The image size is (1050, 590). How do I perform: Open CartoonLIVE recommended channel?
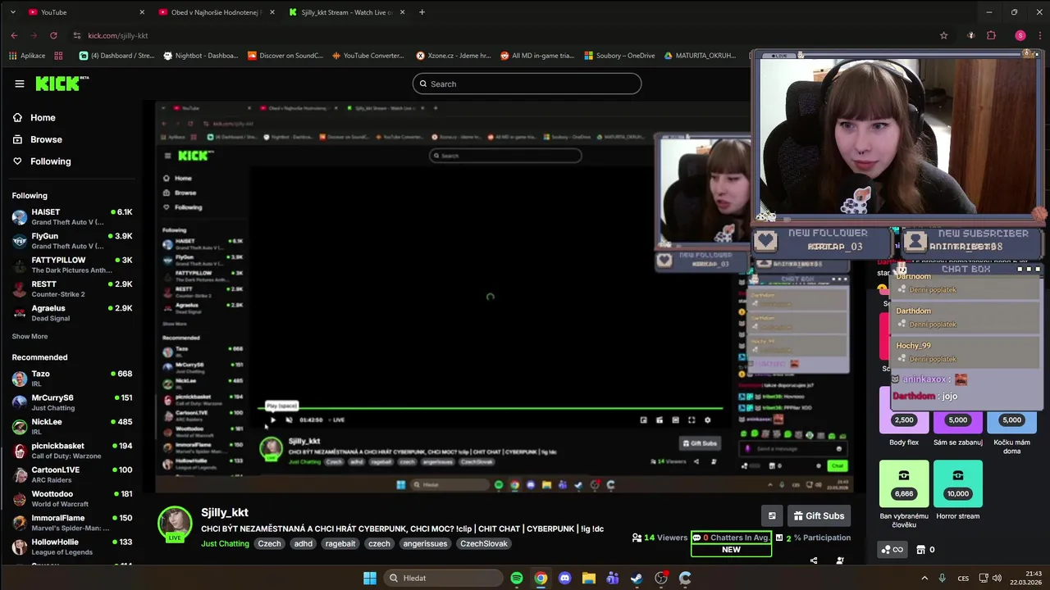pos(72,474)
